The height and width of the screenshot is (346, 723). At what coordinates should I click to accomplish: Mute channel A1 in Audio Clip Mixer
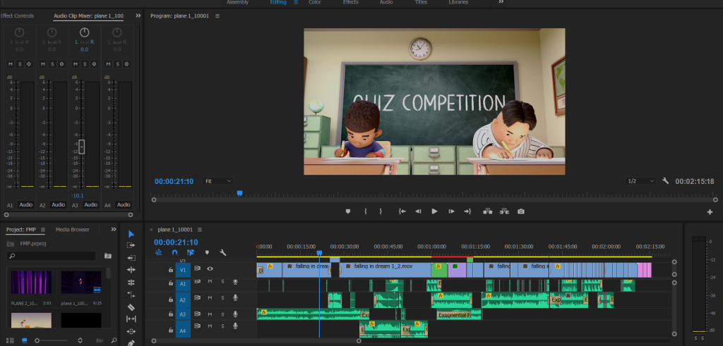(10, 64)
